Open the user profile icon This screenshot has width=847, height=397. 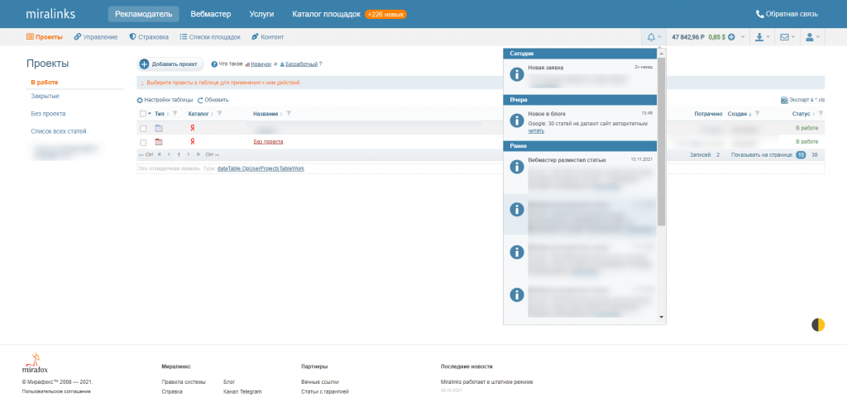click(x=809, y=37)
